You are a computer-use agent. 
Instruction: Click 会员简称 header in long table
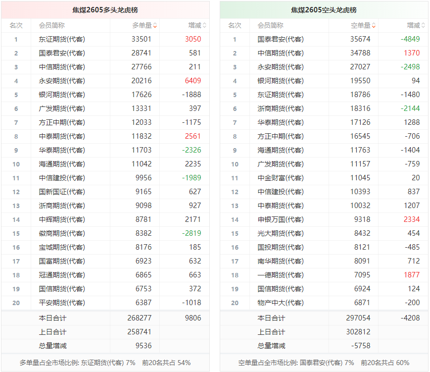click(51, 26)
